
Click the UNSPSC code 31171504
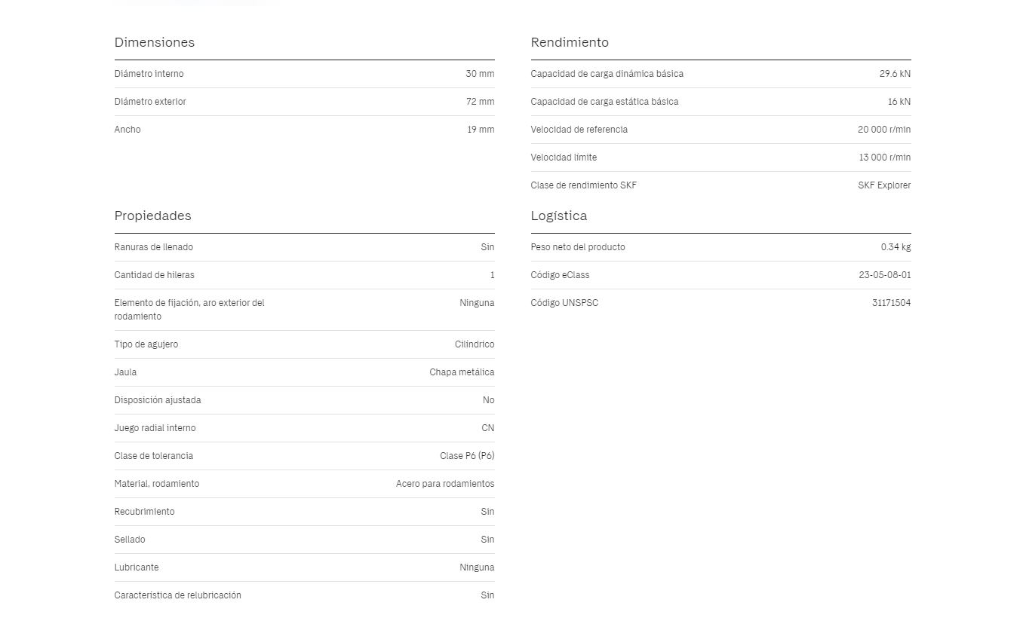pyautogui.click(x=891, y=303)
